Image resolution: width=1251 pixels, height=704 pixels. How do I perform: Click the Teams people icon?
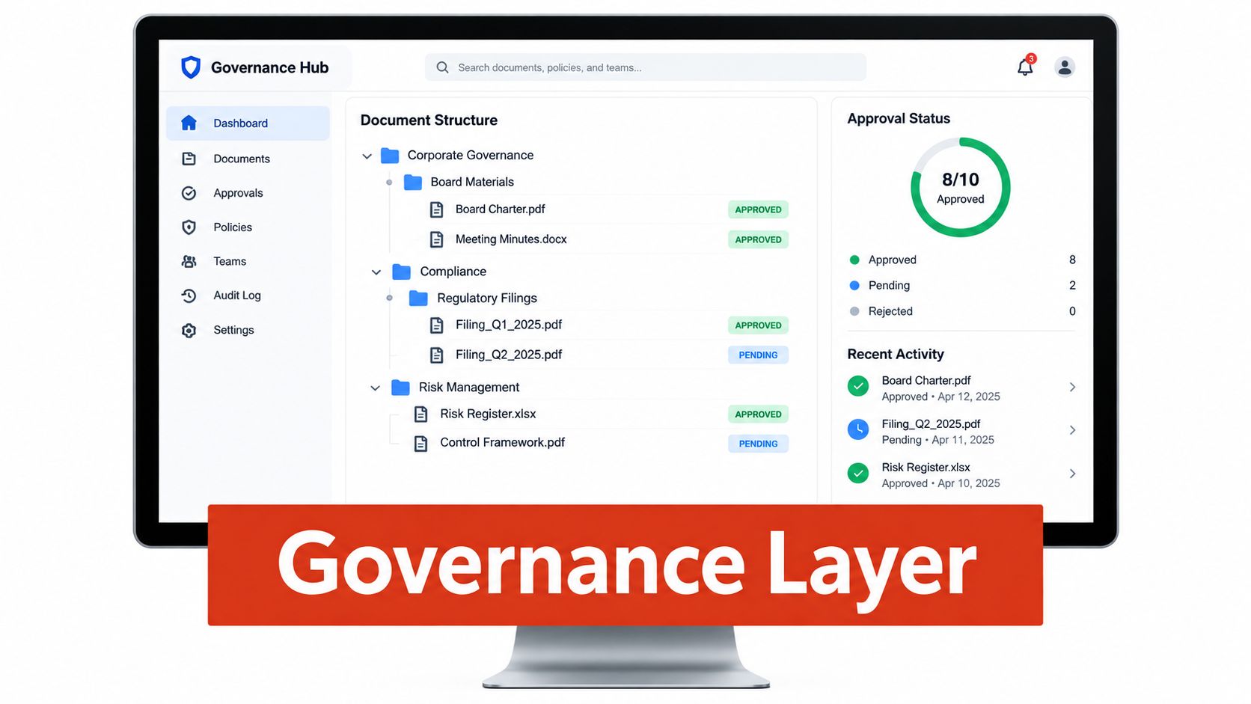(189, 261)
